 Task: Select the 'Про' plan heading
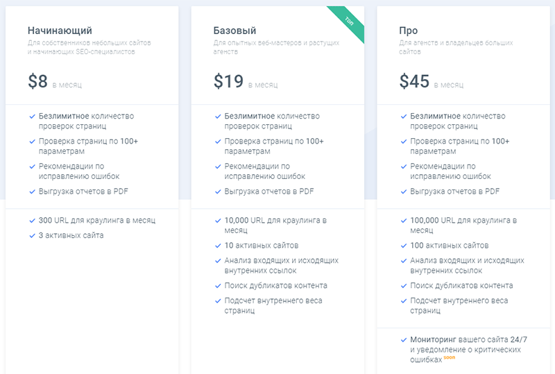[409, 31]
